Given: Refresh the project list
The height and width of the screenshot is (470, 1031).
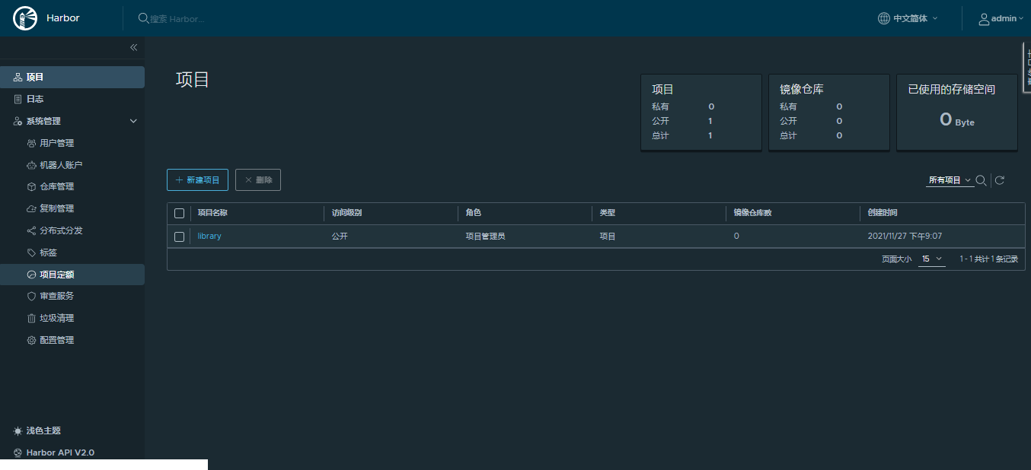Looking at the screenshot, I should [1000, 180].
